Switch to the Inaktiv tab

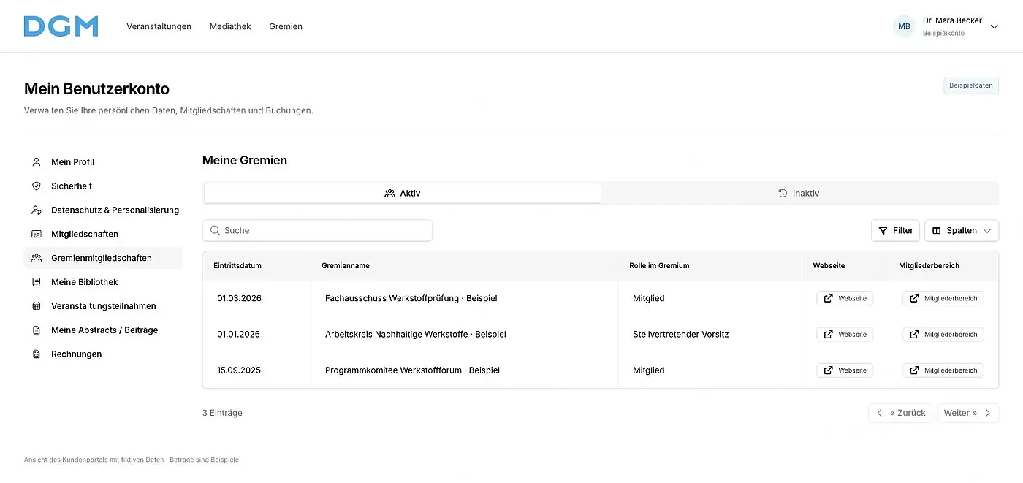799,194
